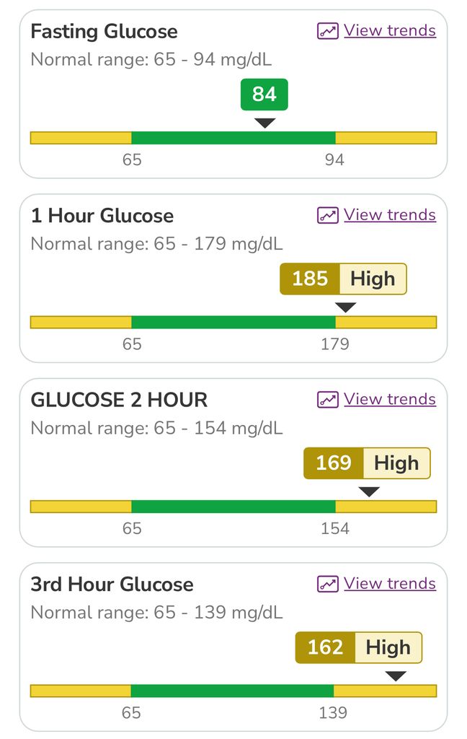This screenshot has width=467, height=739.
Task: Click the trend chart icon for 1 Hour Glucose
Action: 328,214
